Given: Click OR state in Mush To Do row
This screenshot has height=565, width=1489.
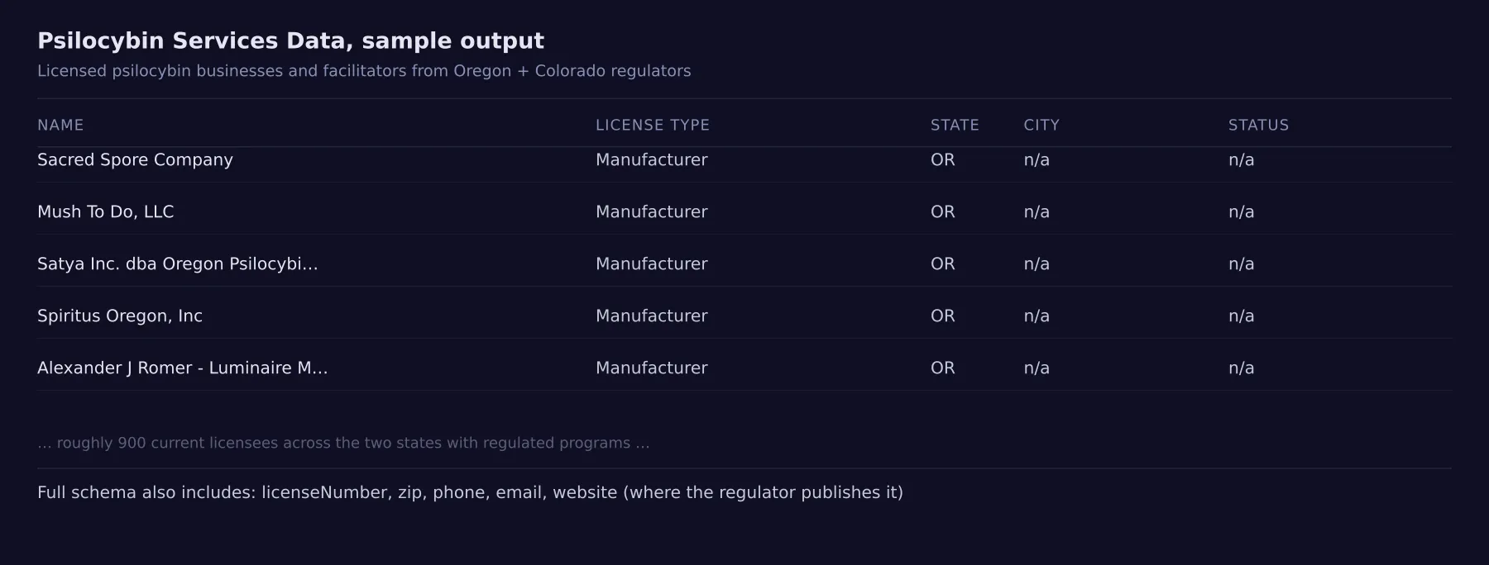Looking at the screenshot, I should (x=943, y=211).
